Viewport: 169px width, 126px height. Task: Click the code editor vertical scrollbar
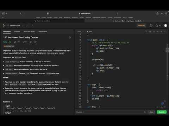[167, 62]
